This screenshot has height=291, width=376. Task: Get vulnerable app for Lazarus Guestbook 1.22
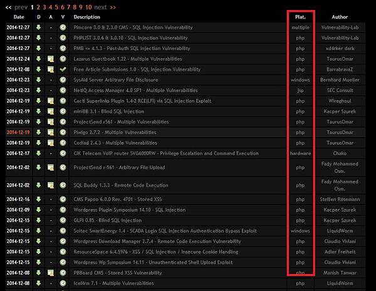coord(51,59)
